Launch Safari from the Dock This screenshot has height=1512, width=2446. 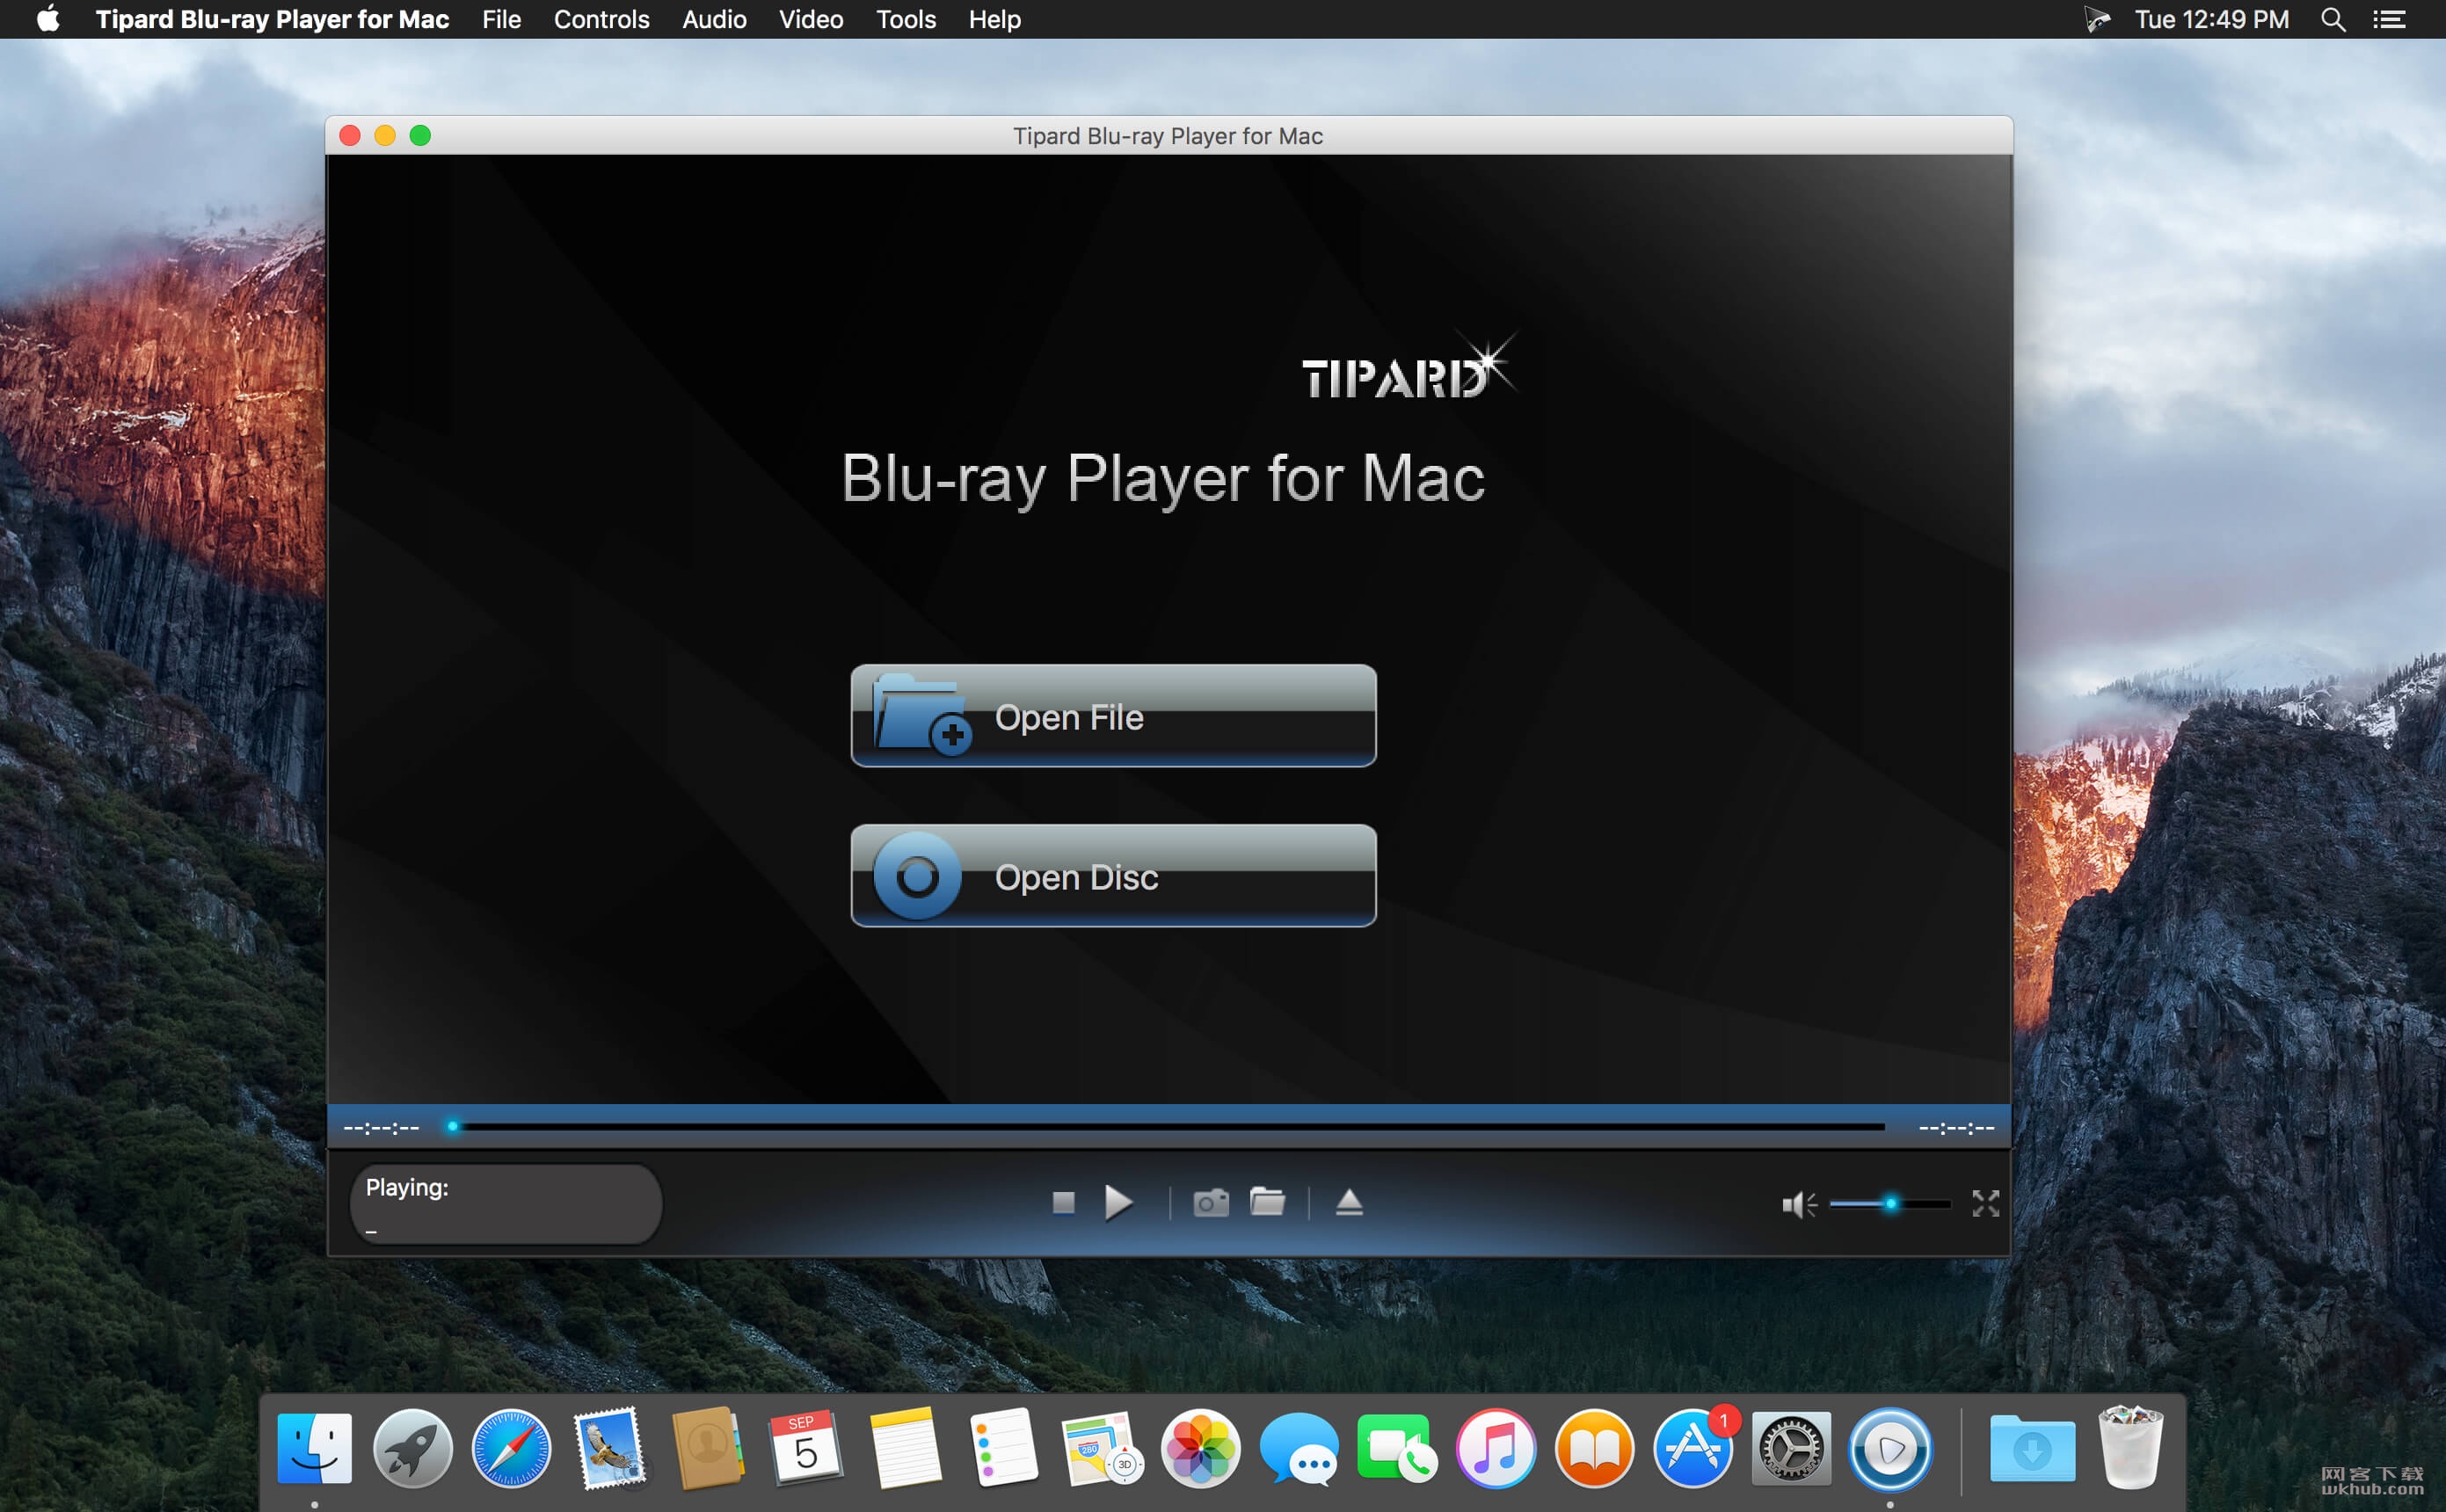coord(511,1448)
